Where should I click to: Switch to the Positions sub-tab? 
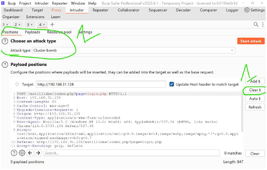click(x=10, y=32)
